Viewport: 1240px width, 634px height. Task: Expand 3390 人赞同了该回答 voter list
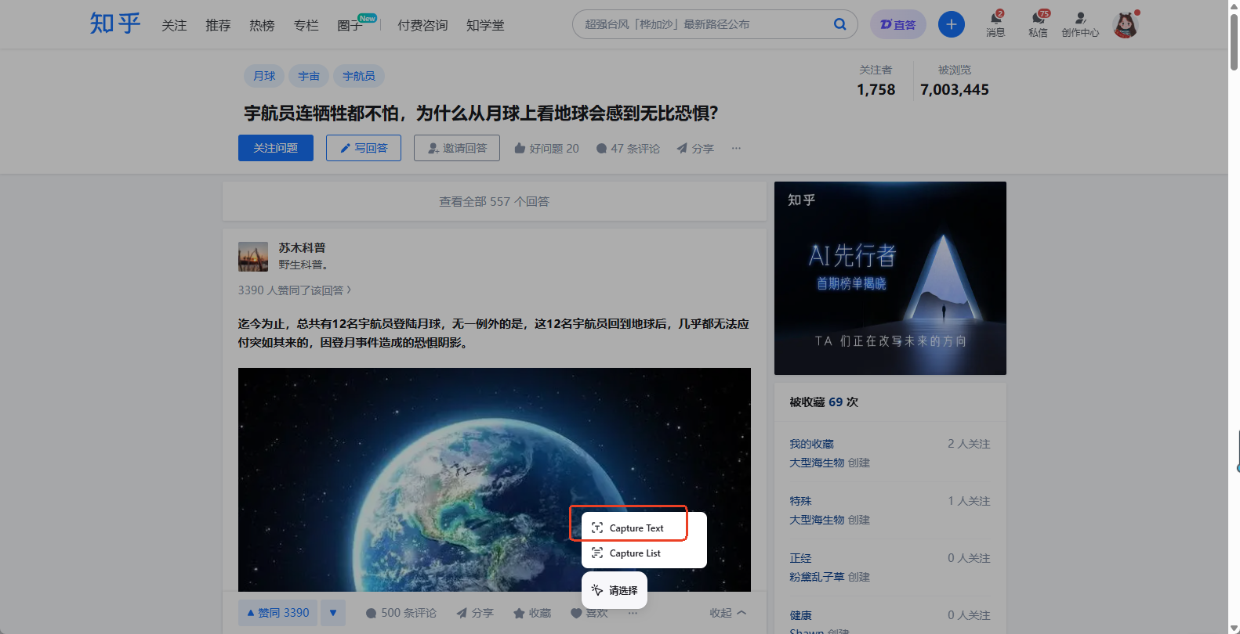[295, 290]
